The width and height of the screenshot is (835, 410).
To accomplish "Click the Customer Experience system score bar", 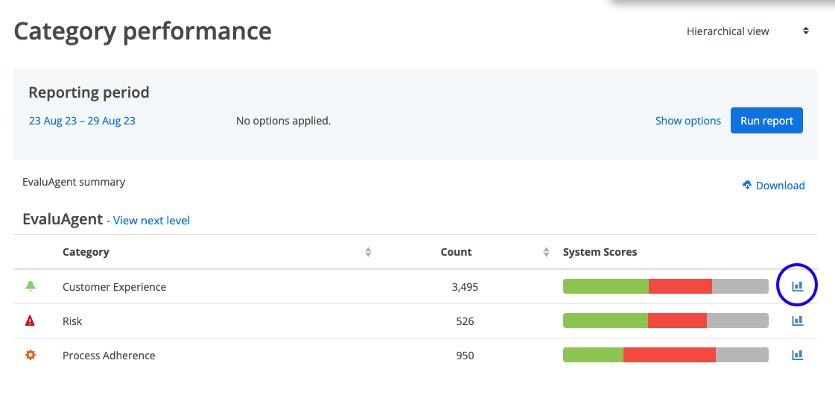I will 666,286.
